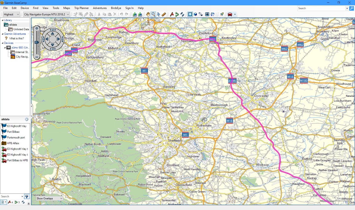Click the new track footprints tool
Viewport: 355px width, 210px height.
pyautogui.click(x=182, y=14)
